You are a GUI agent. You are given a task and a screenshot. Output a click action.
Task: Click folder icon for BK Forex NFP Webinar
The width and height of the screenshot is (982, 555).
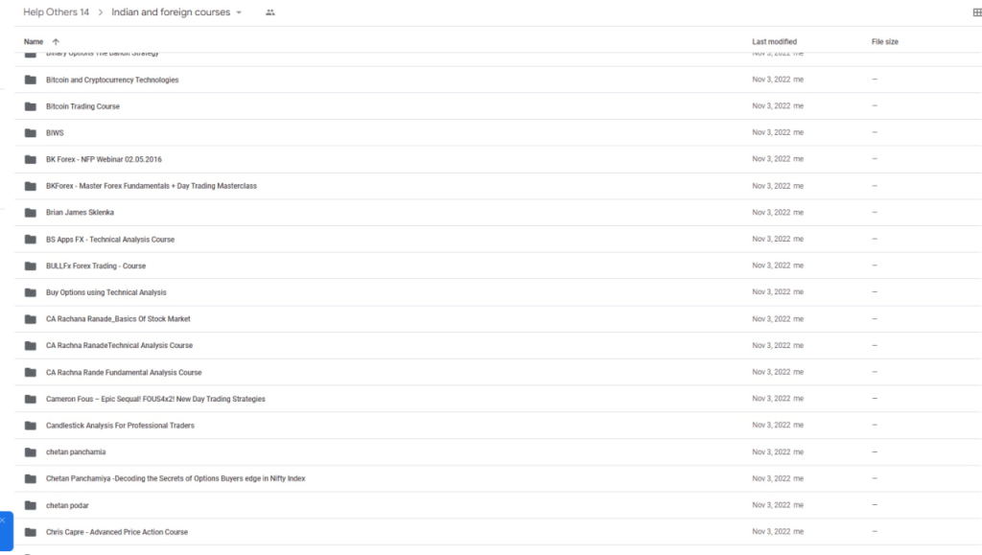point(30,159)
